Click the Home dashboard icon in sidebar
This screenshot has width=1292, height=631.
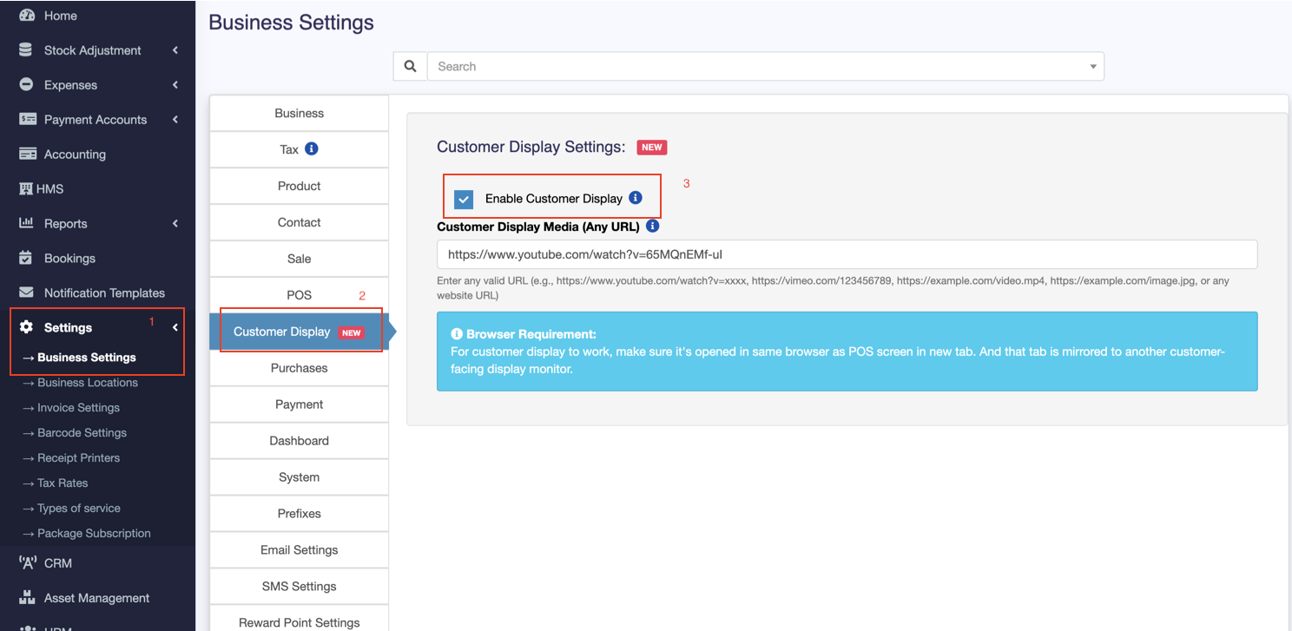27,16
